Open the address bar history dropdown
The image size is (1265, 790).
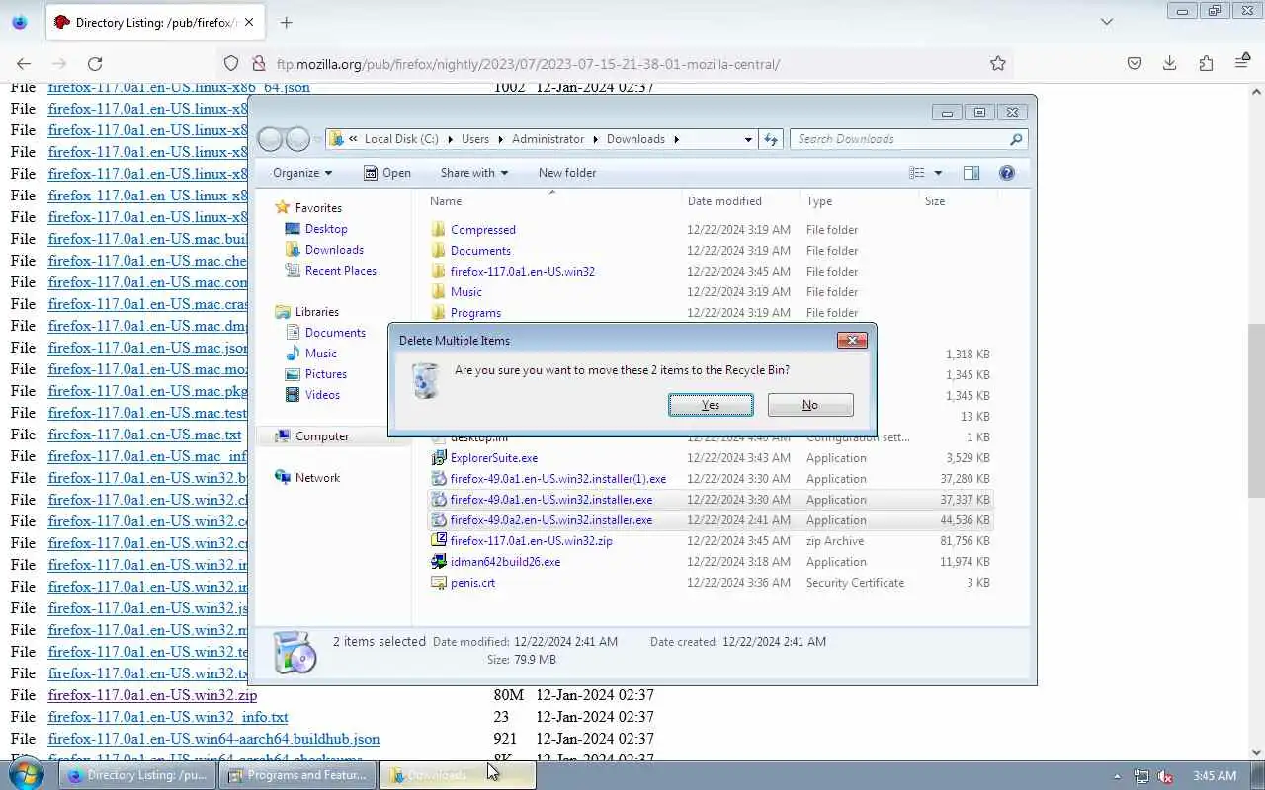point(748,139)
